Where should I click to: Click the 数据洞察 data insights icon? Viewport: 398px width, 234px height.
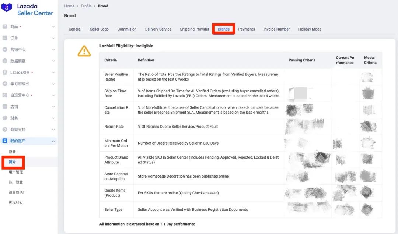coord(5,61)
